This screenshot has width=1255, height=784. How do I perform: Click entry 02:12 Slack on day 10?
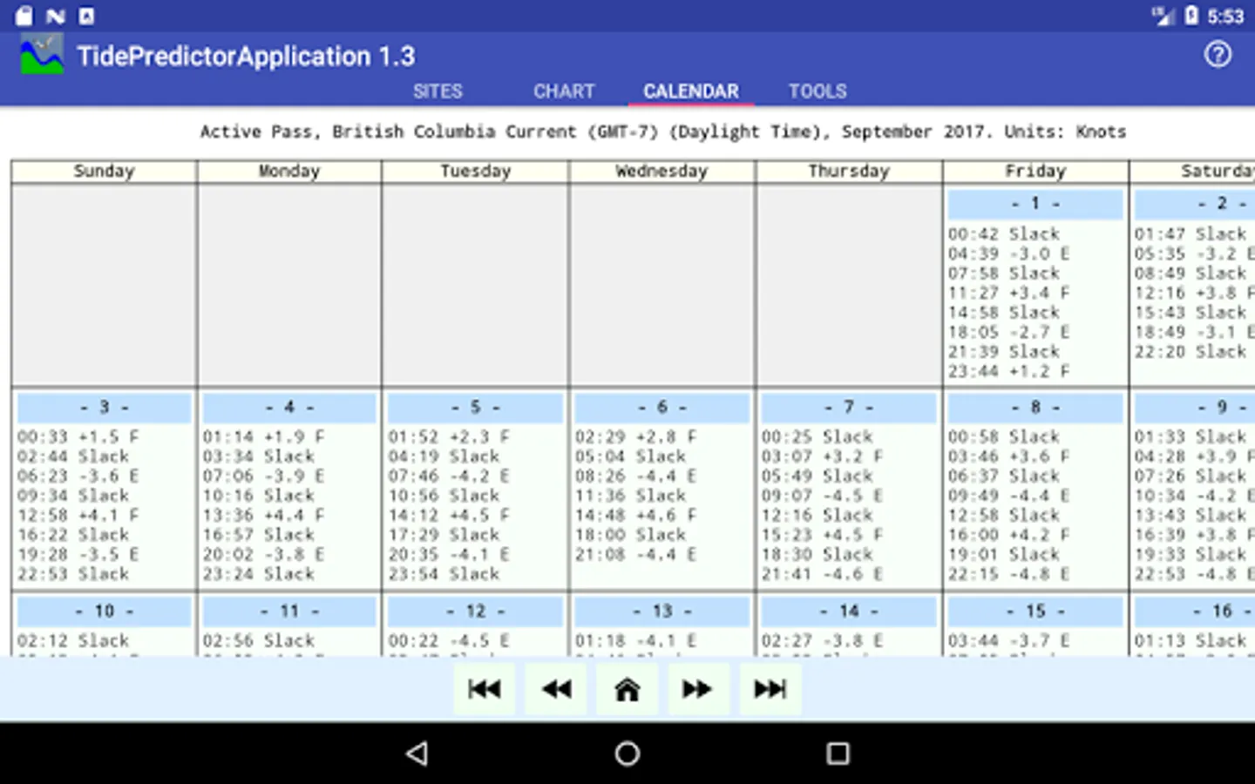pyautogui.click(x=73, y=640)
